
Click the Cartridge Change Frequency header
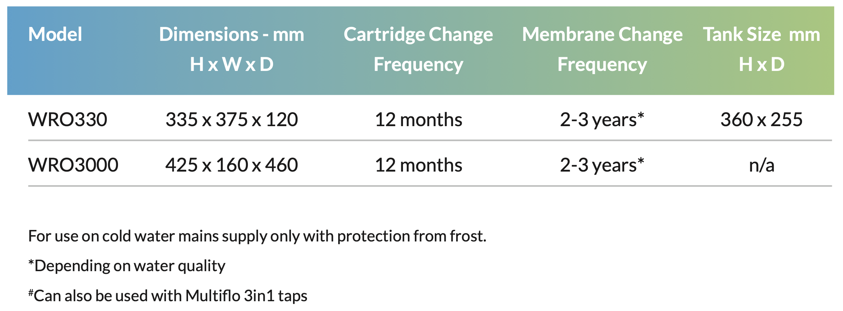click(418, 50)
